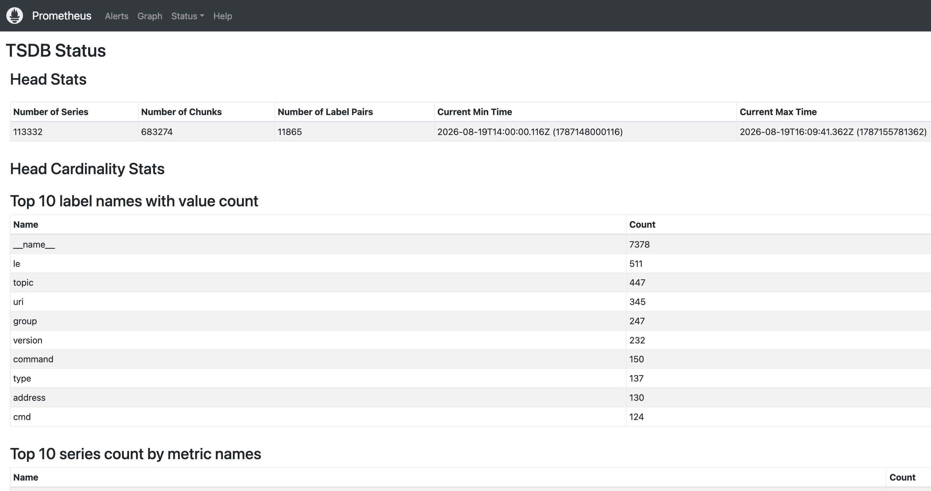This screenshot has height=491, width=931.
Task: Select the cmd label name cell
Action: click(x=318, y=417)
